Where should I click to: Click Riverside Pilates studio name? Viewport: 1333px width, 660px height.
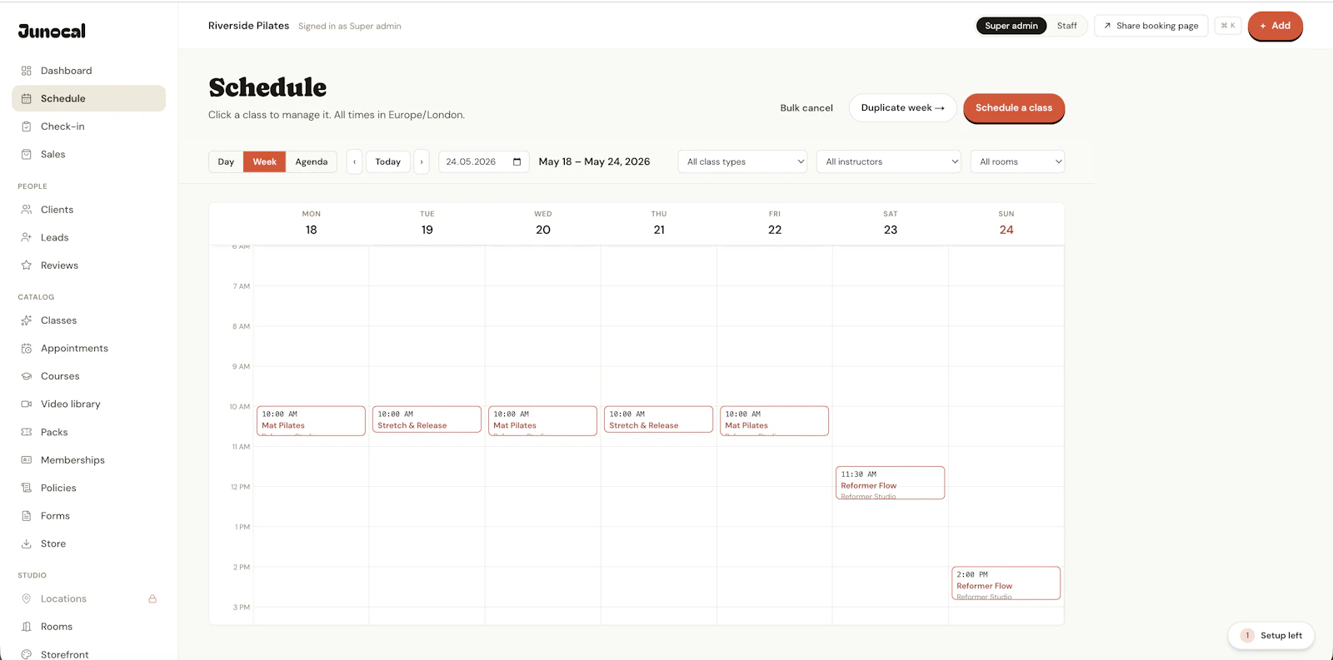[x=248, y=26]
